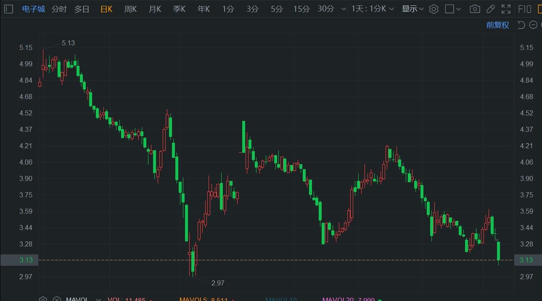
Task: Expand chart to fullscreen
Action: [x=506, y=9]
